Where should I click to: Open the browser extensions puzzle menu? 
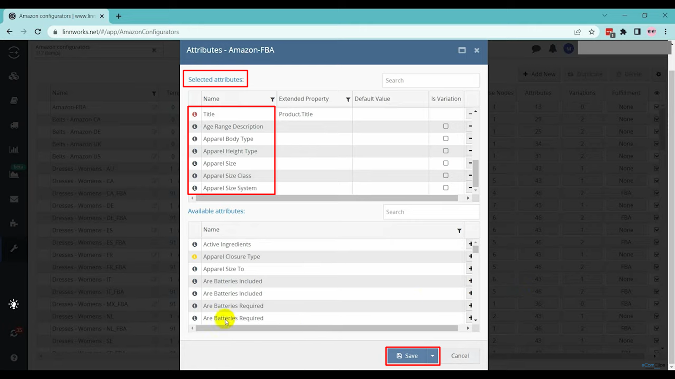624,32
